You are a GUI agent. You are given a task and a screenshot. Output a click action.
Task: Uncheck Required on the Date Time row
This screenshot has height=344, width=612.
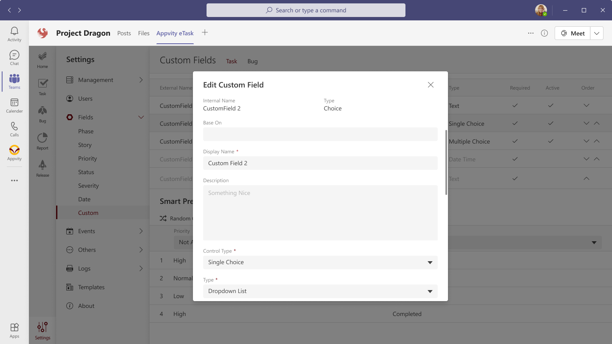[x=515, y=159]
